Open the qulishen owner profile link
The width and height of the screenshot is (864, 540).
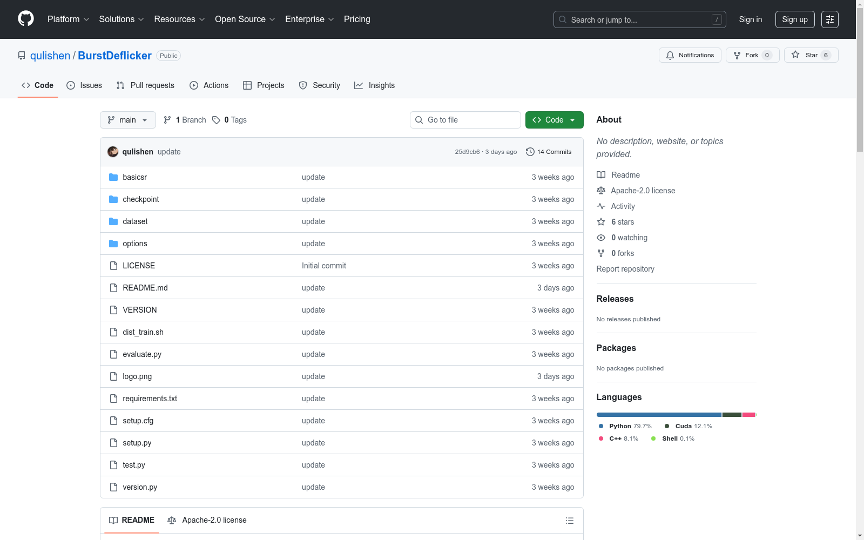[x=50, y=56]
